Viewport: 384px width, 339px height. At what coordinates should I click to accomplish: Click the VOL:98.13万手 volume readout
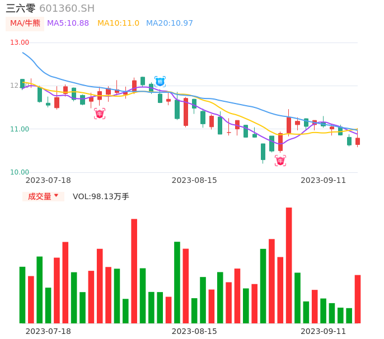pos(101,196)
